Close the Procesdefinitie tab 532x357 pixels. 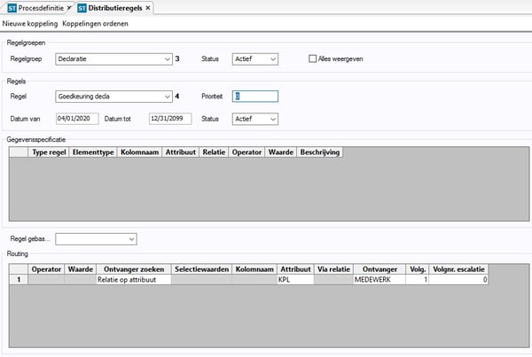pos(69,7)
